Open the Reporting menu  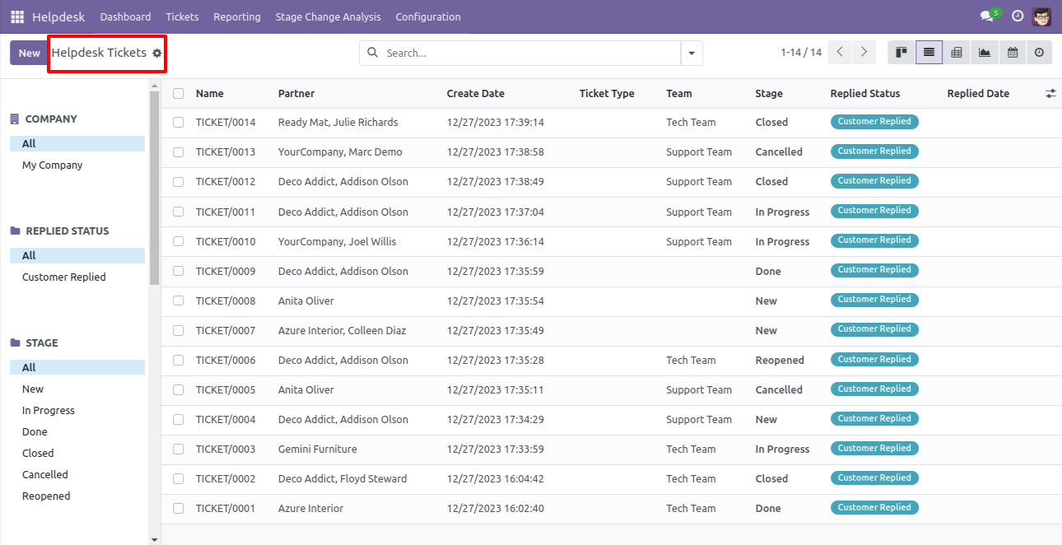pyautogui.click(x=237, y=16)
